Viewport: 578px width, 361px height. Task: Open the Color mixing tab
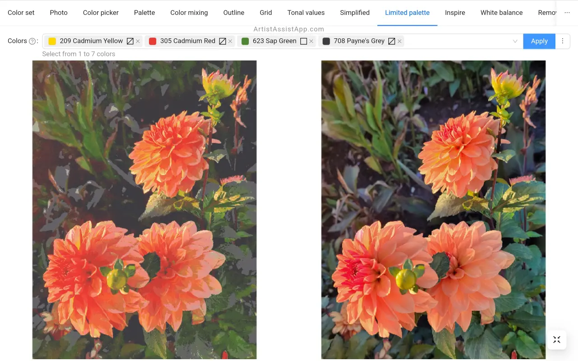tap(189, 13)
